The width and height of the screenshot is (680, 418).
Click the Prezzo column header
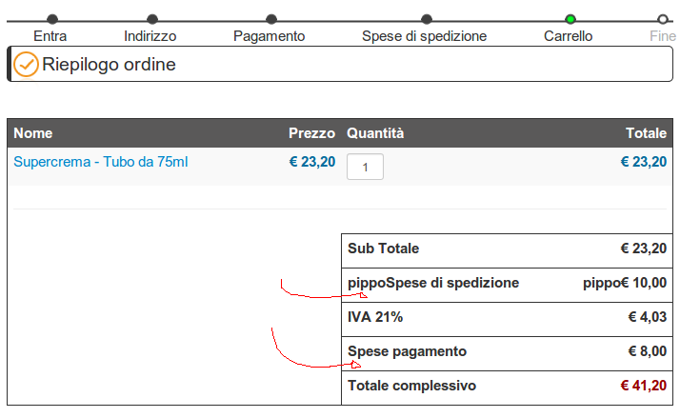(311, 133)
